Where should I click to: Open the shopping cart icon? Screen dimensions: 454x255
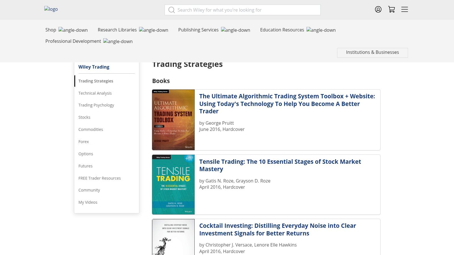392,9
